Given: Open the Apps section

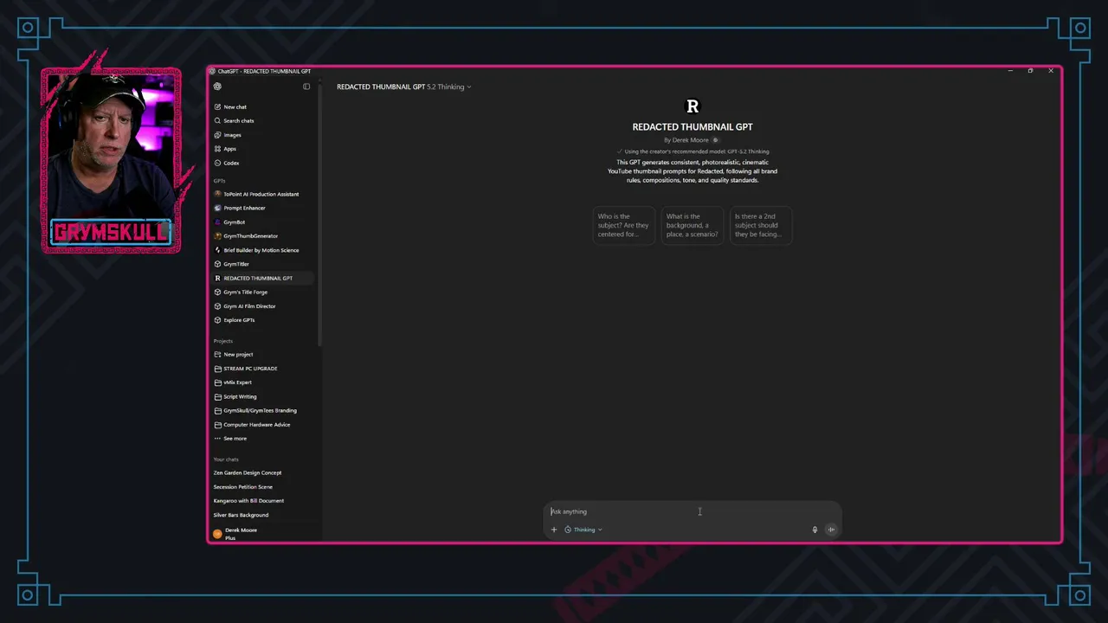Looking at the screenshot, I should click(x=262, y=149).
